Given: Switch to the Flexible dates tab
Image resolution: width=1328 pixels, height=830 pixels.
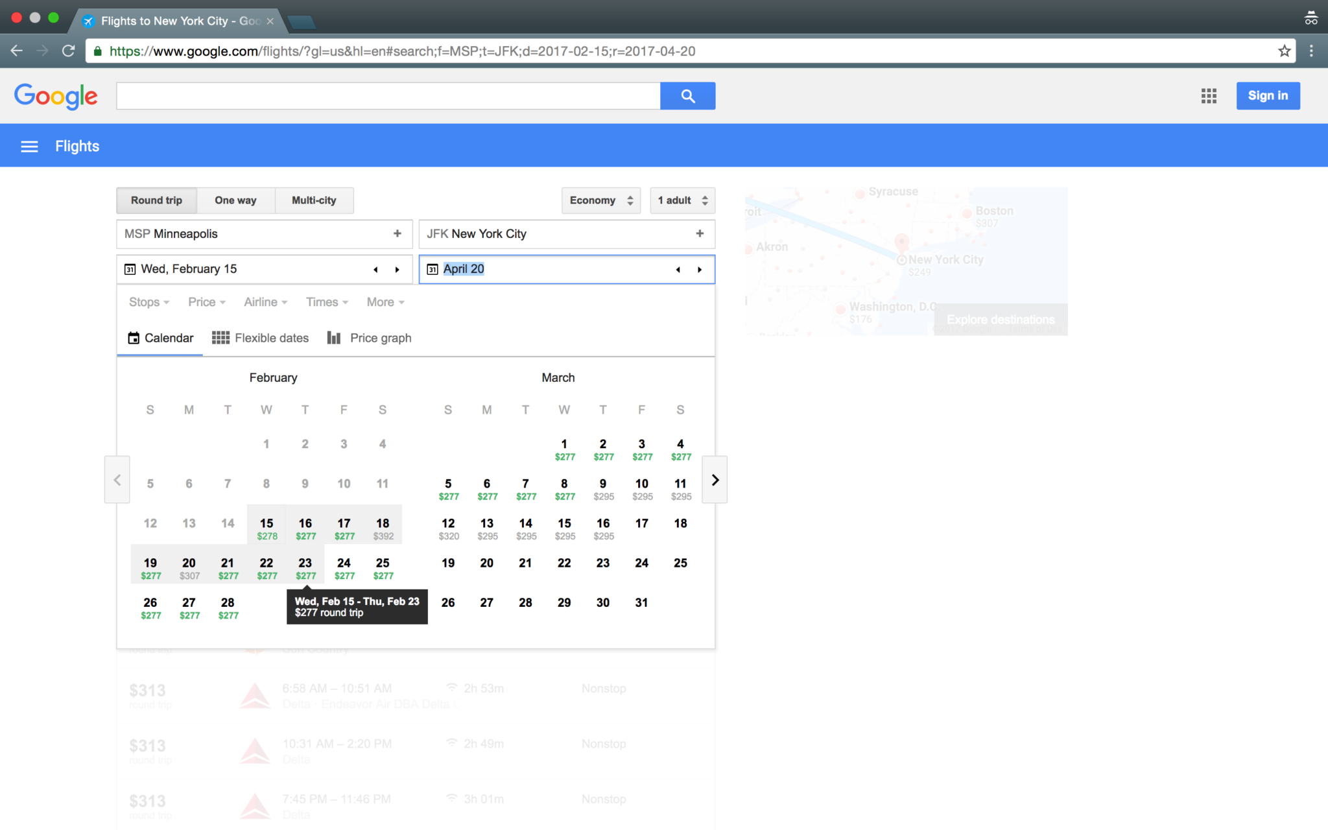Looking at the screenshot, I should point(260,338).
